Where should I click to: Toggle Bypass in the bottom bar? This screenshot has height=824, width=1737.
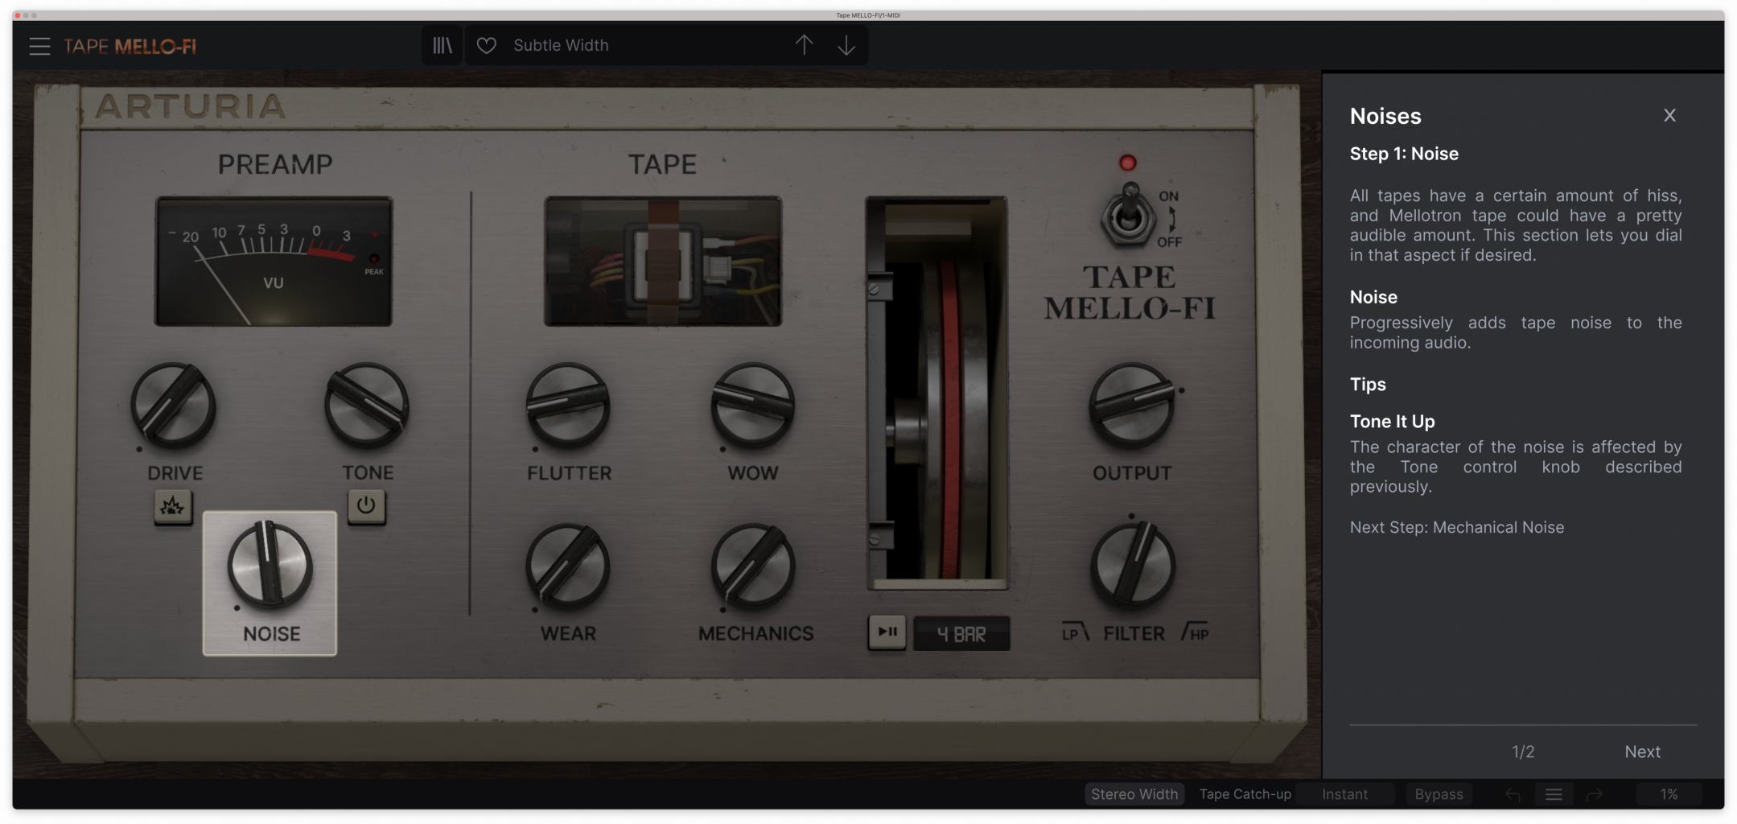click(1439, 794)
